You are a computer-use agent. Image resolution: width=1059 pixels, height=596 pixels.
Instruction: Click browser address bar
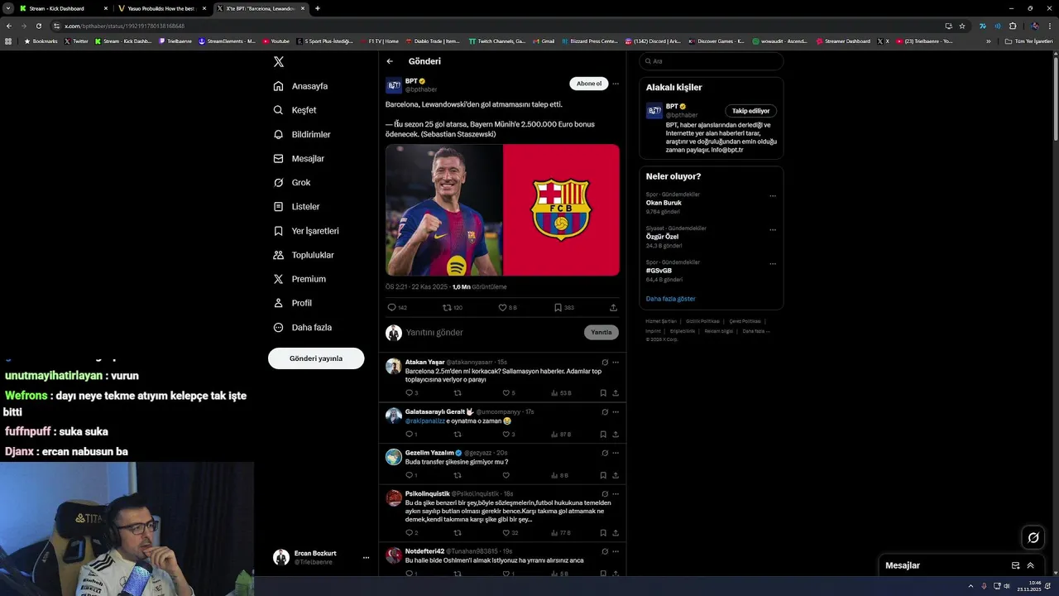click(x=496, y=26)
